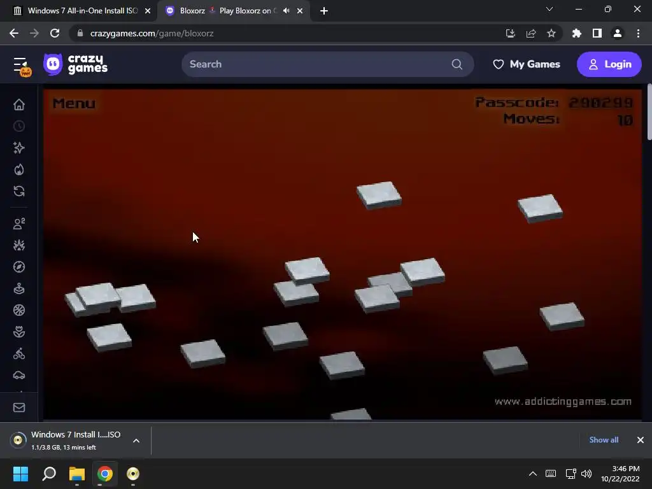
Task: Open the CrazyGames hamburger menu
Action: [x=22, y=66]
